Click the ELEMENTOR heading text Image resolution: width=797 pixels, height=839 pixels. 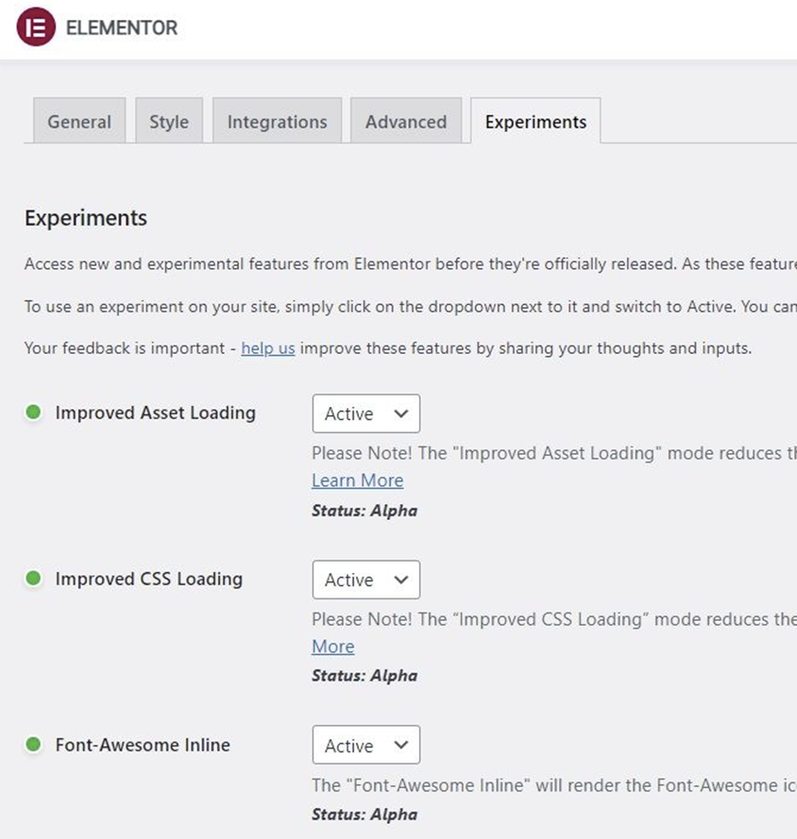pos(120,27)
